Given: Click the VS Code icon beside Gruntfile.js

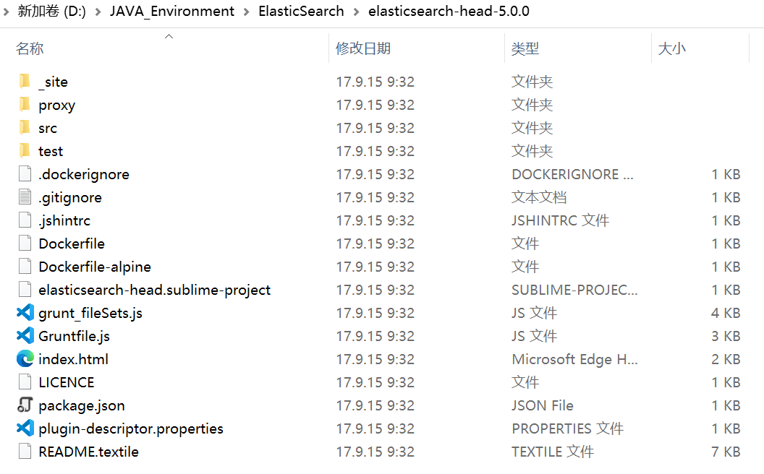Looking at the screenshot, I should pyautogui.click(x=25, y=336).
